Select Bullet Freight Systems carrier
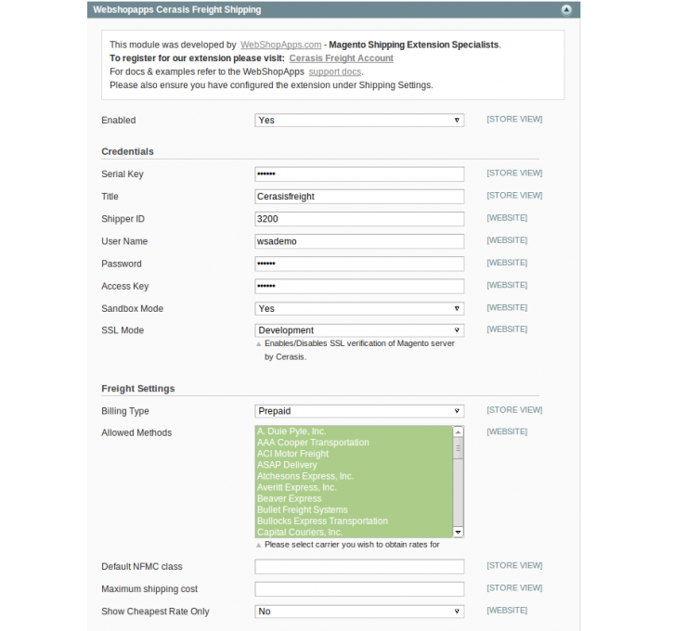Screen dimensions: 673x631 (354, 510)
